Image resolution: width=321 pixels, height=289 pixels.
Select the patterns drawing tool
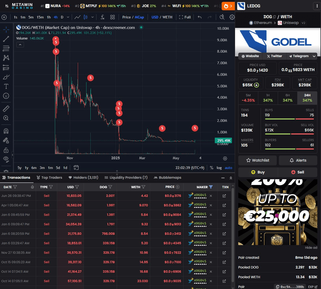click(x=6, y=58)
